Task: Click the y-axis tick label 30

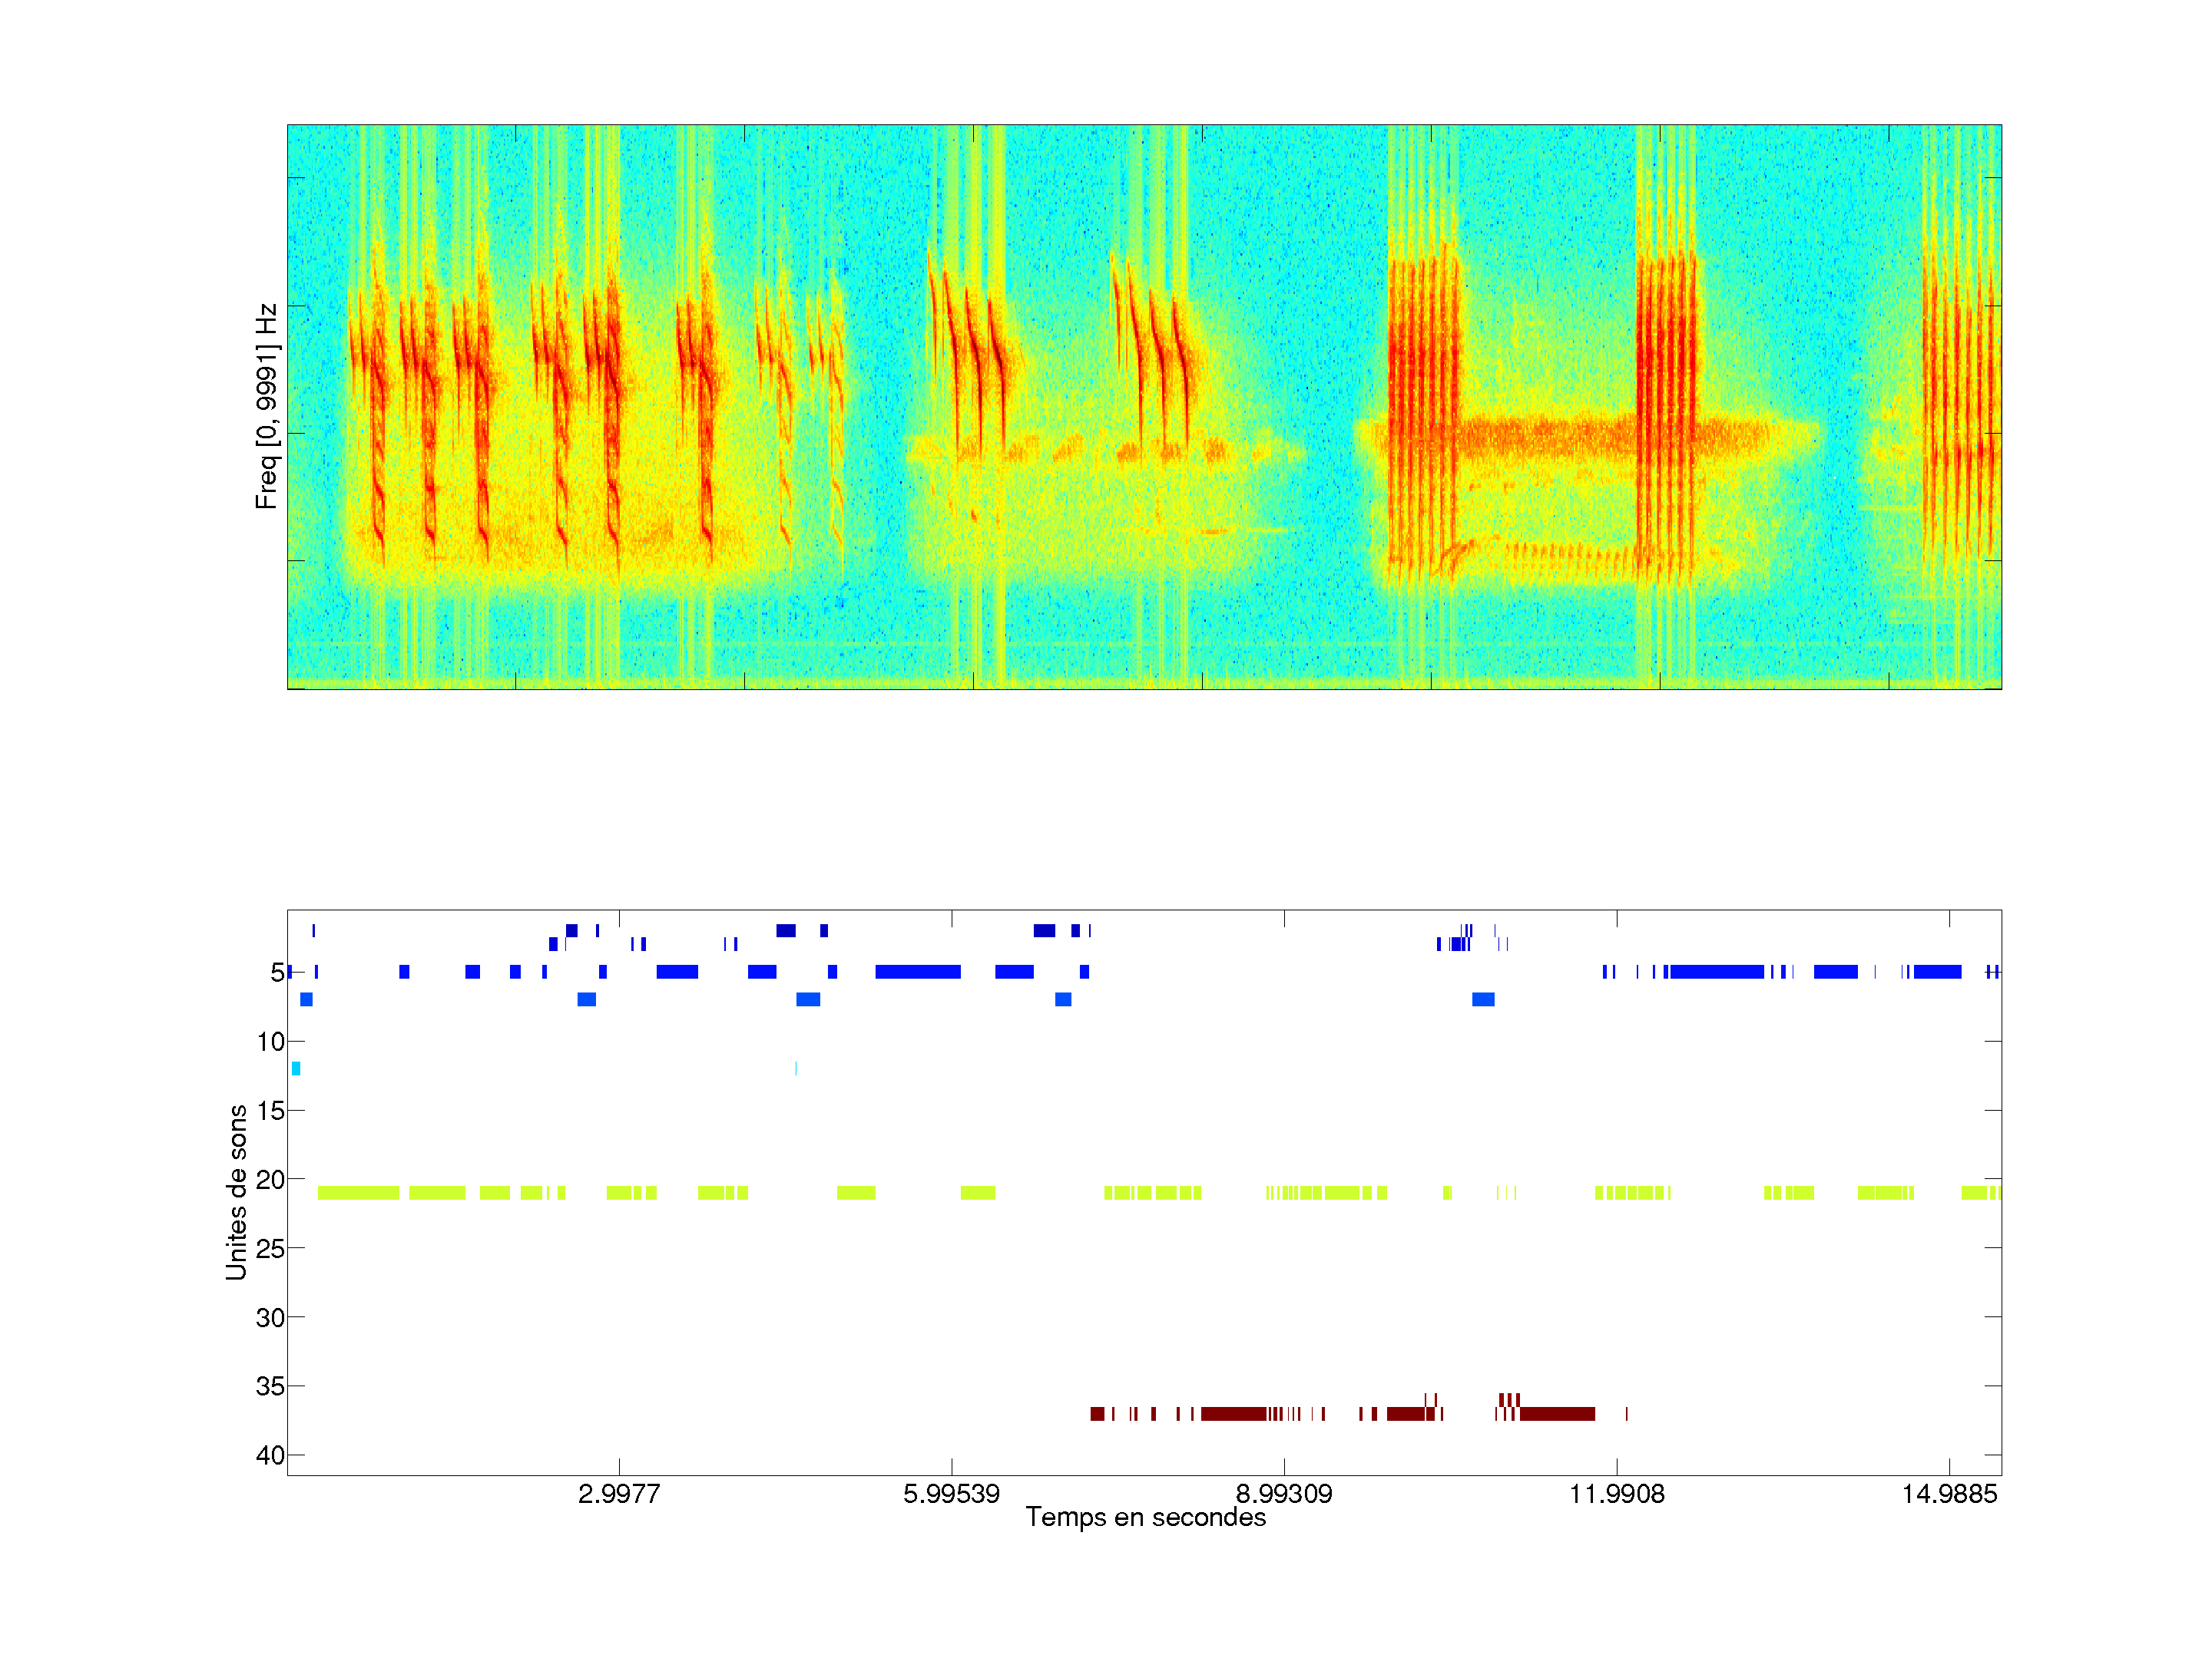Action: pyautogui.click(x=270, y=1318)
